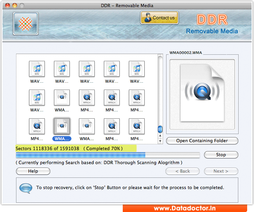Click the file list scrollbar down arrow
The height and width of the screenshot is (212, 254).
coord(160,141)
